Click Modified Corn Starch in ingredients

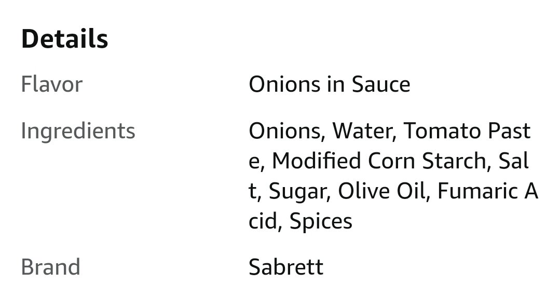point(378,161)
